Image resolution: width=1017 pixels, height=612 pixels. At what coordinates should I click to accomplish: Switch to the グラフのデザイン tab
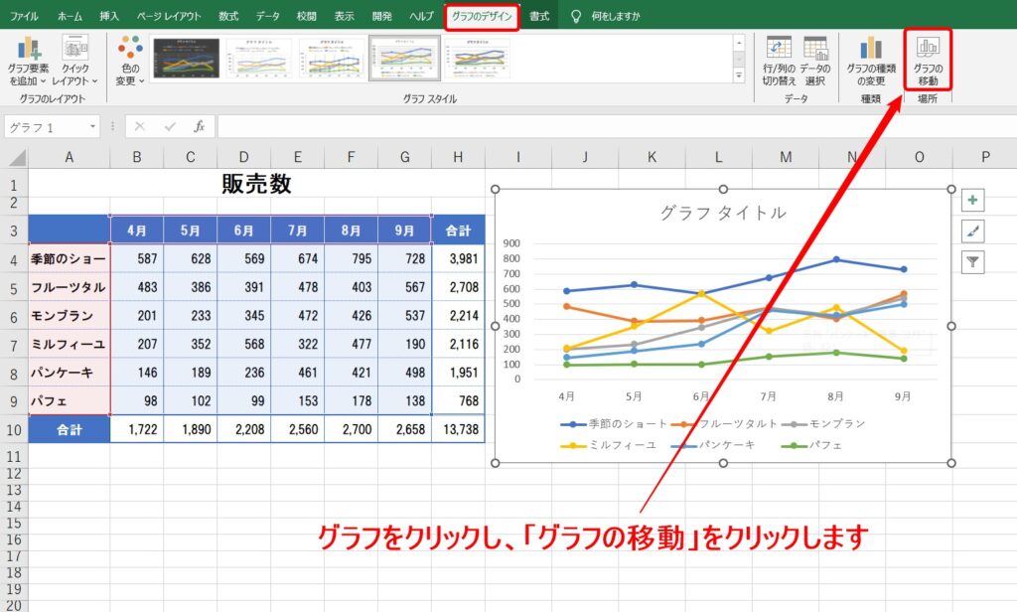click(482, 16)
